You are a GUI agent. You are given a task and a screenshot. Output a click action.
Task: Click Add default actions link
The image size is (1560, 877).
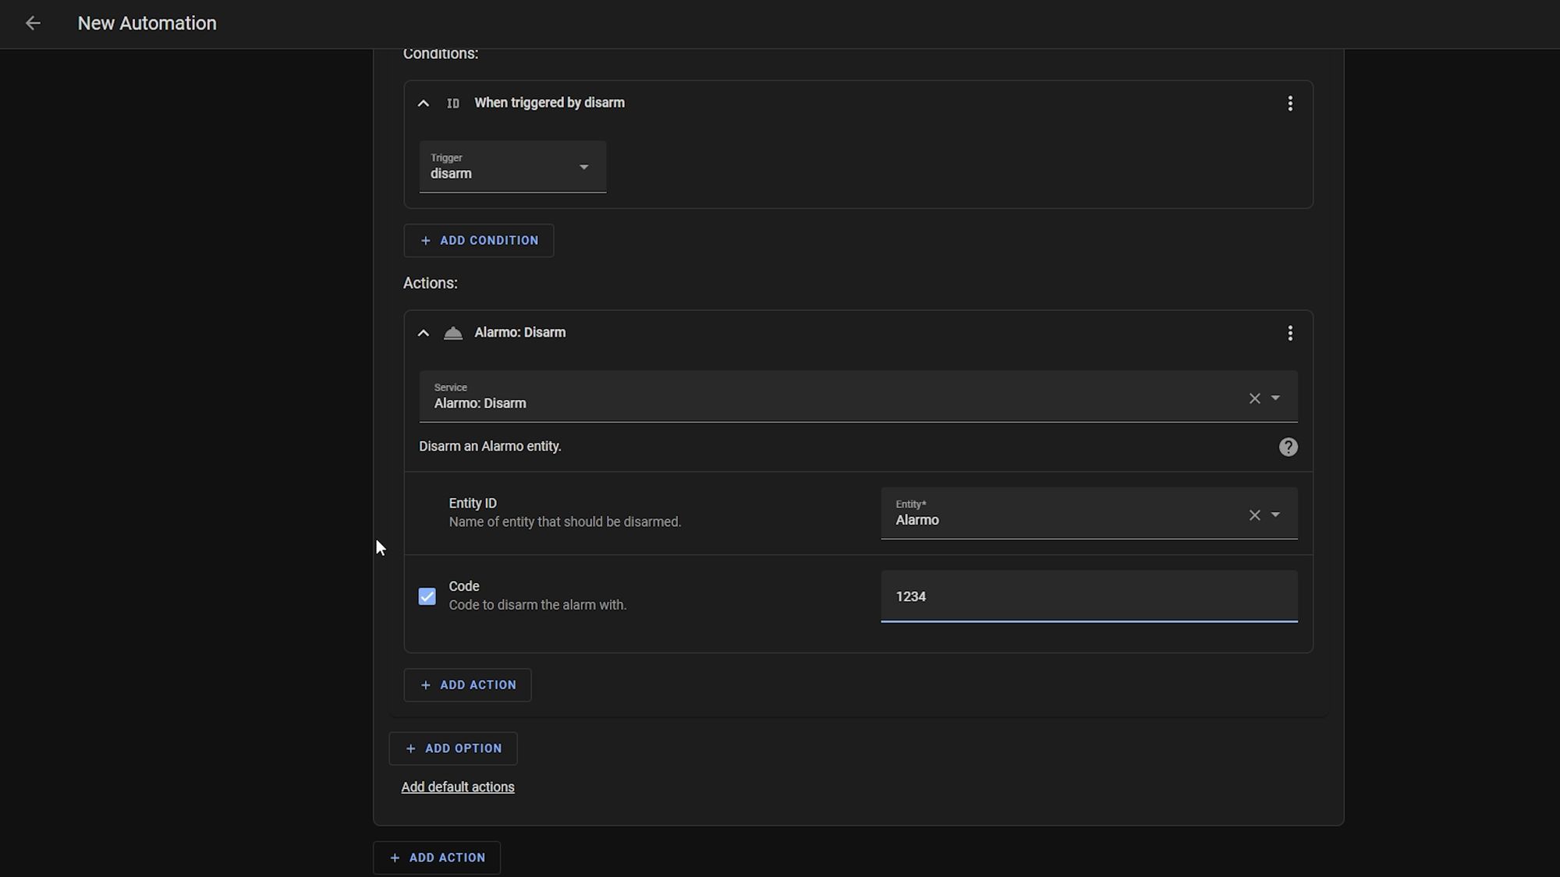tap(458, 787)
